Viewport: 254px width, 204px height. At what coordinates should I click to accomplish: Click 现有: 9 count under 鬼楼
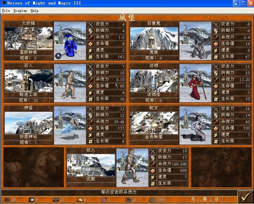pos(154,58)
